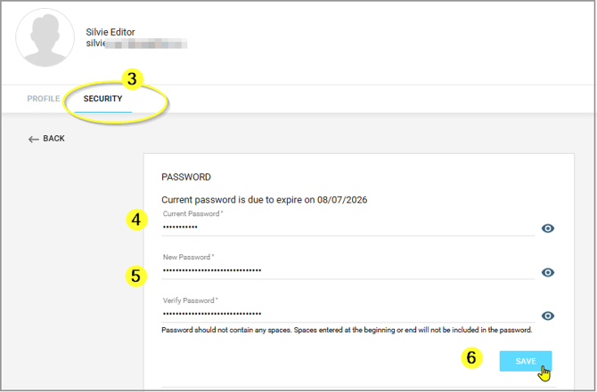Click the left arrow icon beside BACK
This screenshot has width=597, height=392.
pos(34,140)
